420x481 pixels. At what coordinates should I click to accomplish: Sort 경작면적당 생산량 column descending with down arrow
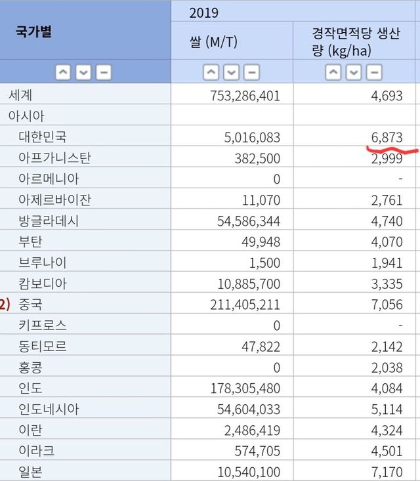354,72
